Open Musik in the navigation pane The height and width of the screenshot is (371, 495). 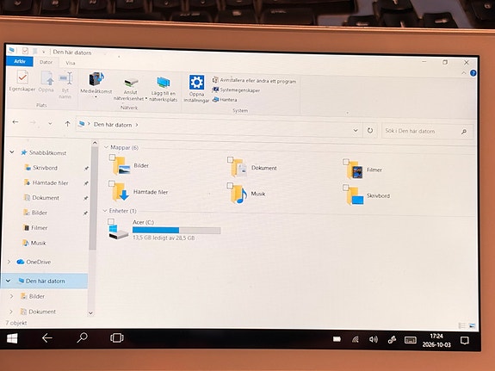click(x=38, y=243)
